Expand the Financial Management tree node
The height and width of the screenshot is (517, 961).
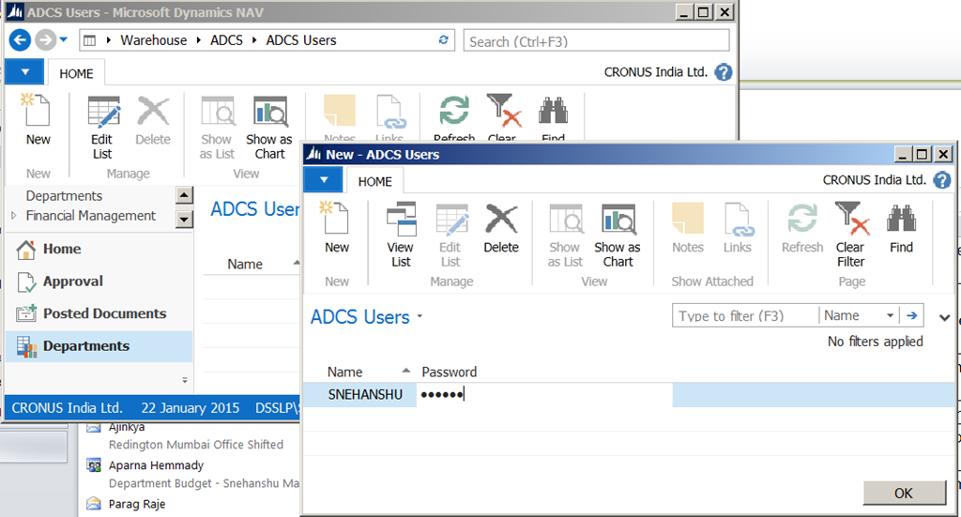(13, 216)
